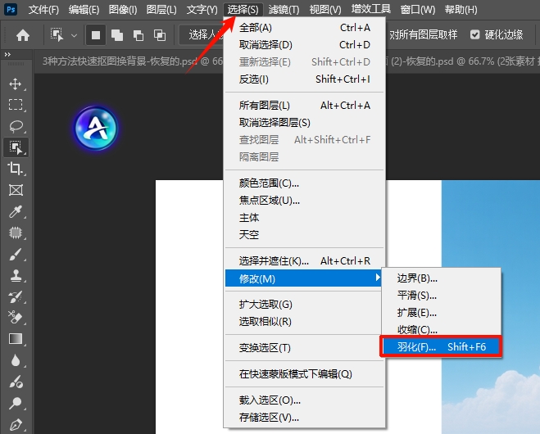Screen dimensions: 540x434
Task: Open the tool preset picker dropdown arrow
Action: pos(74,36)
